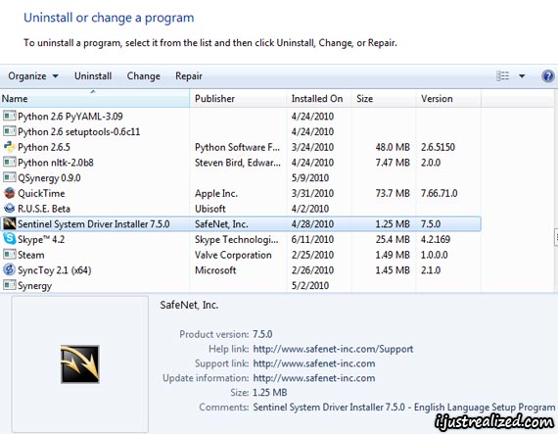Select the Python 2.6 PyYAML-3.09 row
This screenshot has height=434, width=558.
pyautogui.click(x=240, y=116)
